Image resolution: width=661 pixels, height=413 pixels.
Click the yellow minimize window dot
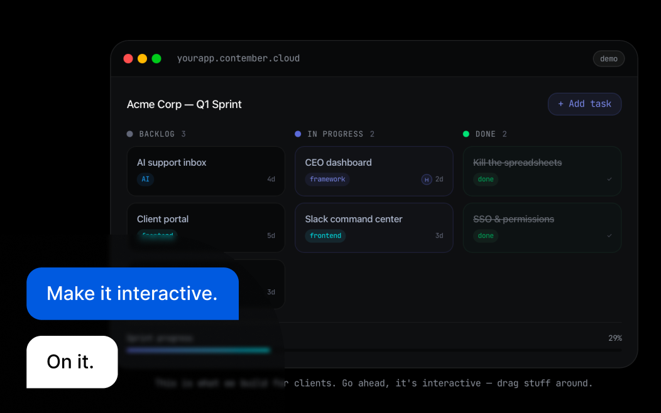[142, 58]
